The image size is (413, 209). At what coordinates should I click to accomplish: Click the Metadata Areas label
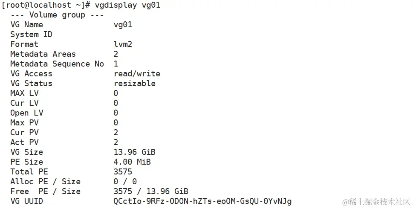43,54
